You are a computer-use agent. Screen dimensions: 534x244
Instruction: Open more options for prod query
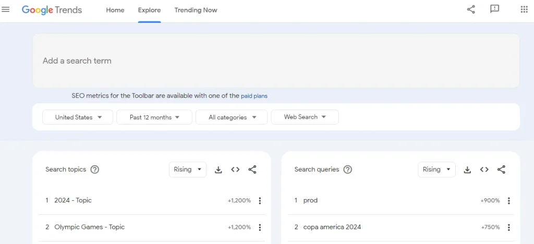pos(509,201)
